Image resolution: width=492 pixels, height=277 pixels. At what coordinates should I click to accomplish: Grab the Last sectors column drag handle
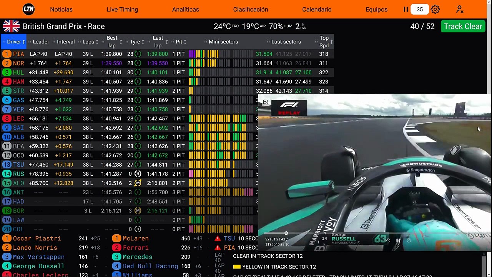tap(268, 42)
